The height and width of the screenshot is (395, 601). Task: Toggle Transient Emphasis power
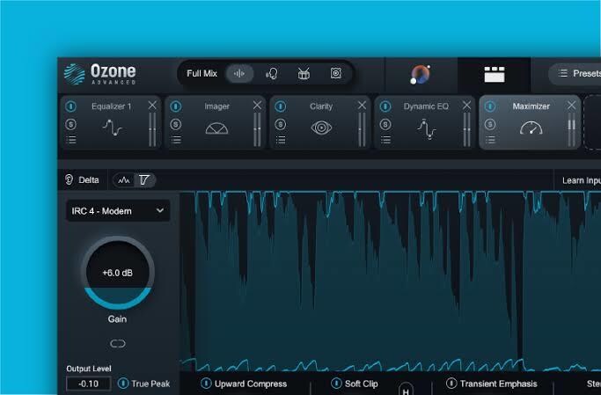[x=451, y=383]
